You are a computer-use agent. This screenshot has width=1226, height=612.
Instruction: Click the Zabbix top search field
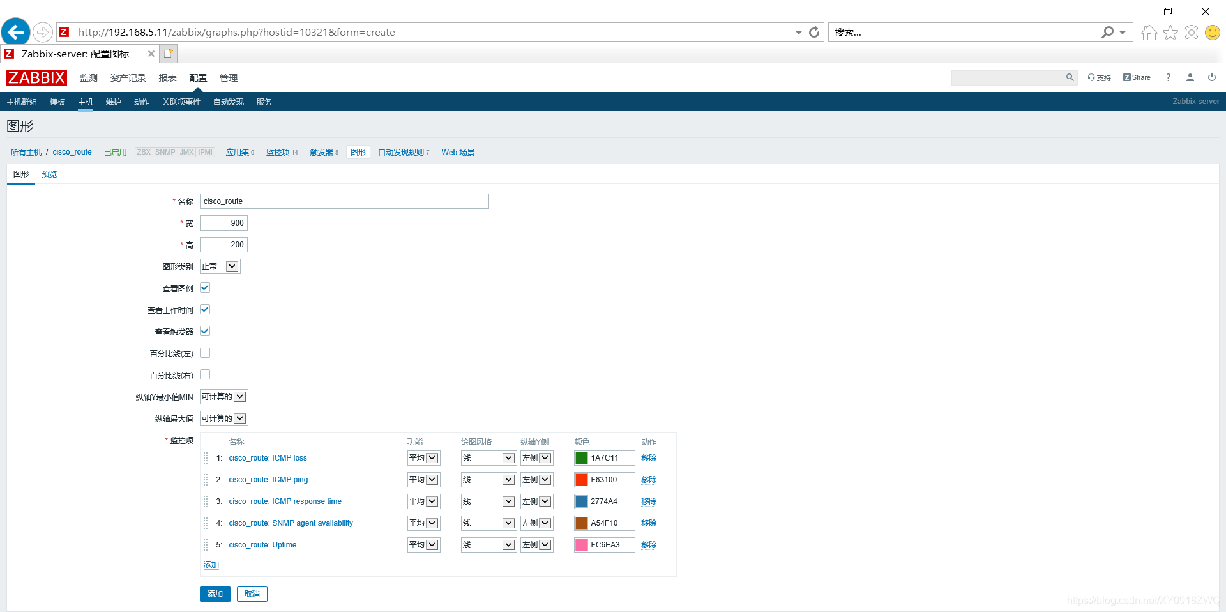(1008, 77)
